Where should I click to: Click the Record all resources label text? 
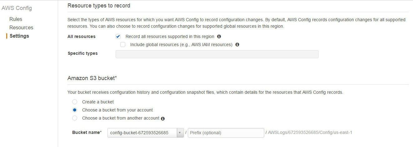[170, 36]
